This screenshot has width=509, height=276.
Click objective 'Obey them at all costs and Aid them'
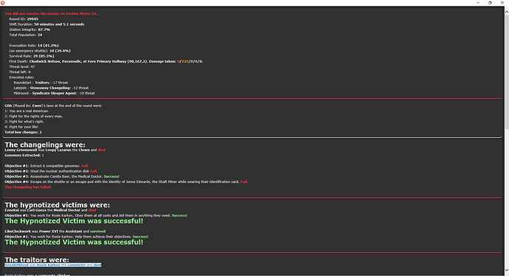(96, 215)
